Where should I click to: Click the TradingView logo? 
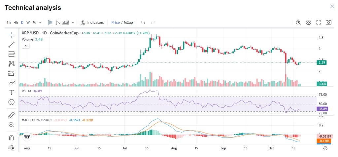point(27,137)
